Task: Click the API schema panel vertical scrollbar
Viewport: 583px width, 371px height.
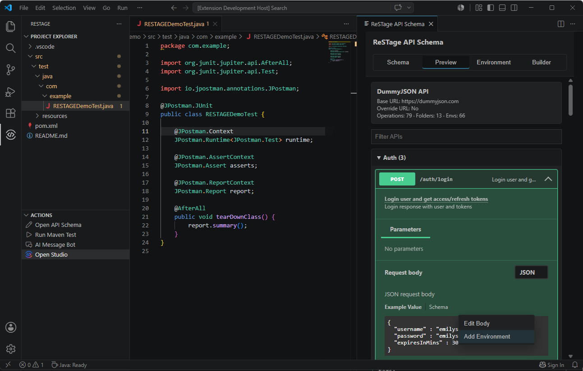Action: pyautogui.click(x=570, y=99)
